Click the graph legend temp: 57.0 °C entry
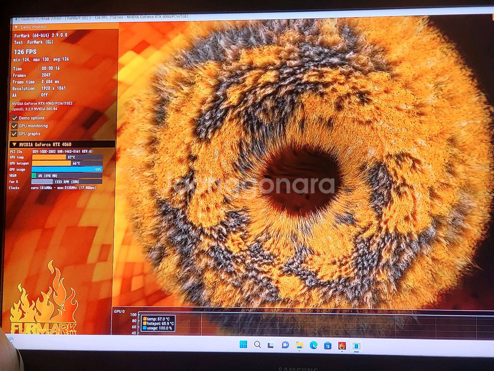The height and width of the screenshot is (371, 494). [x=156, y=319]
